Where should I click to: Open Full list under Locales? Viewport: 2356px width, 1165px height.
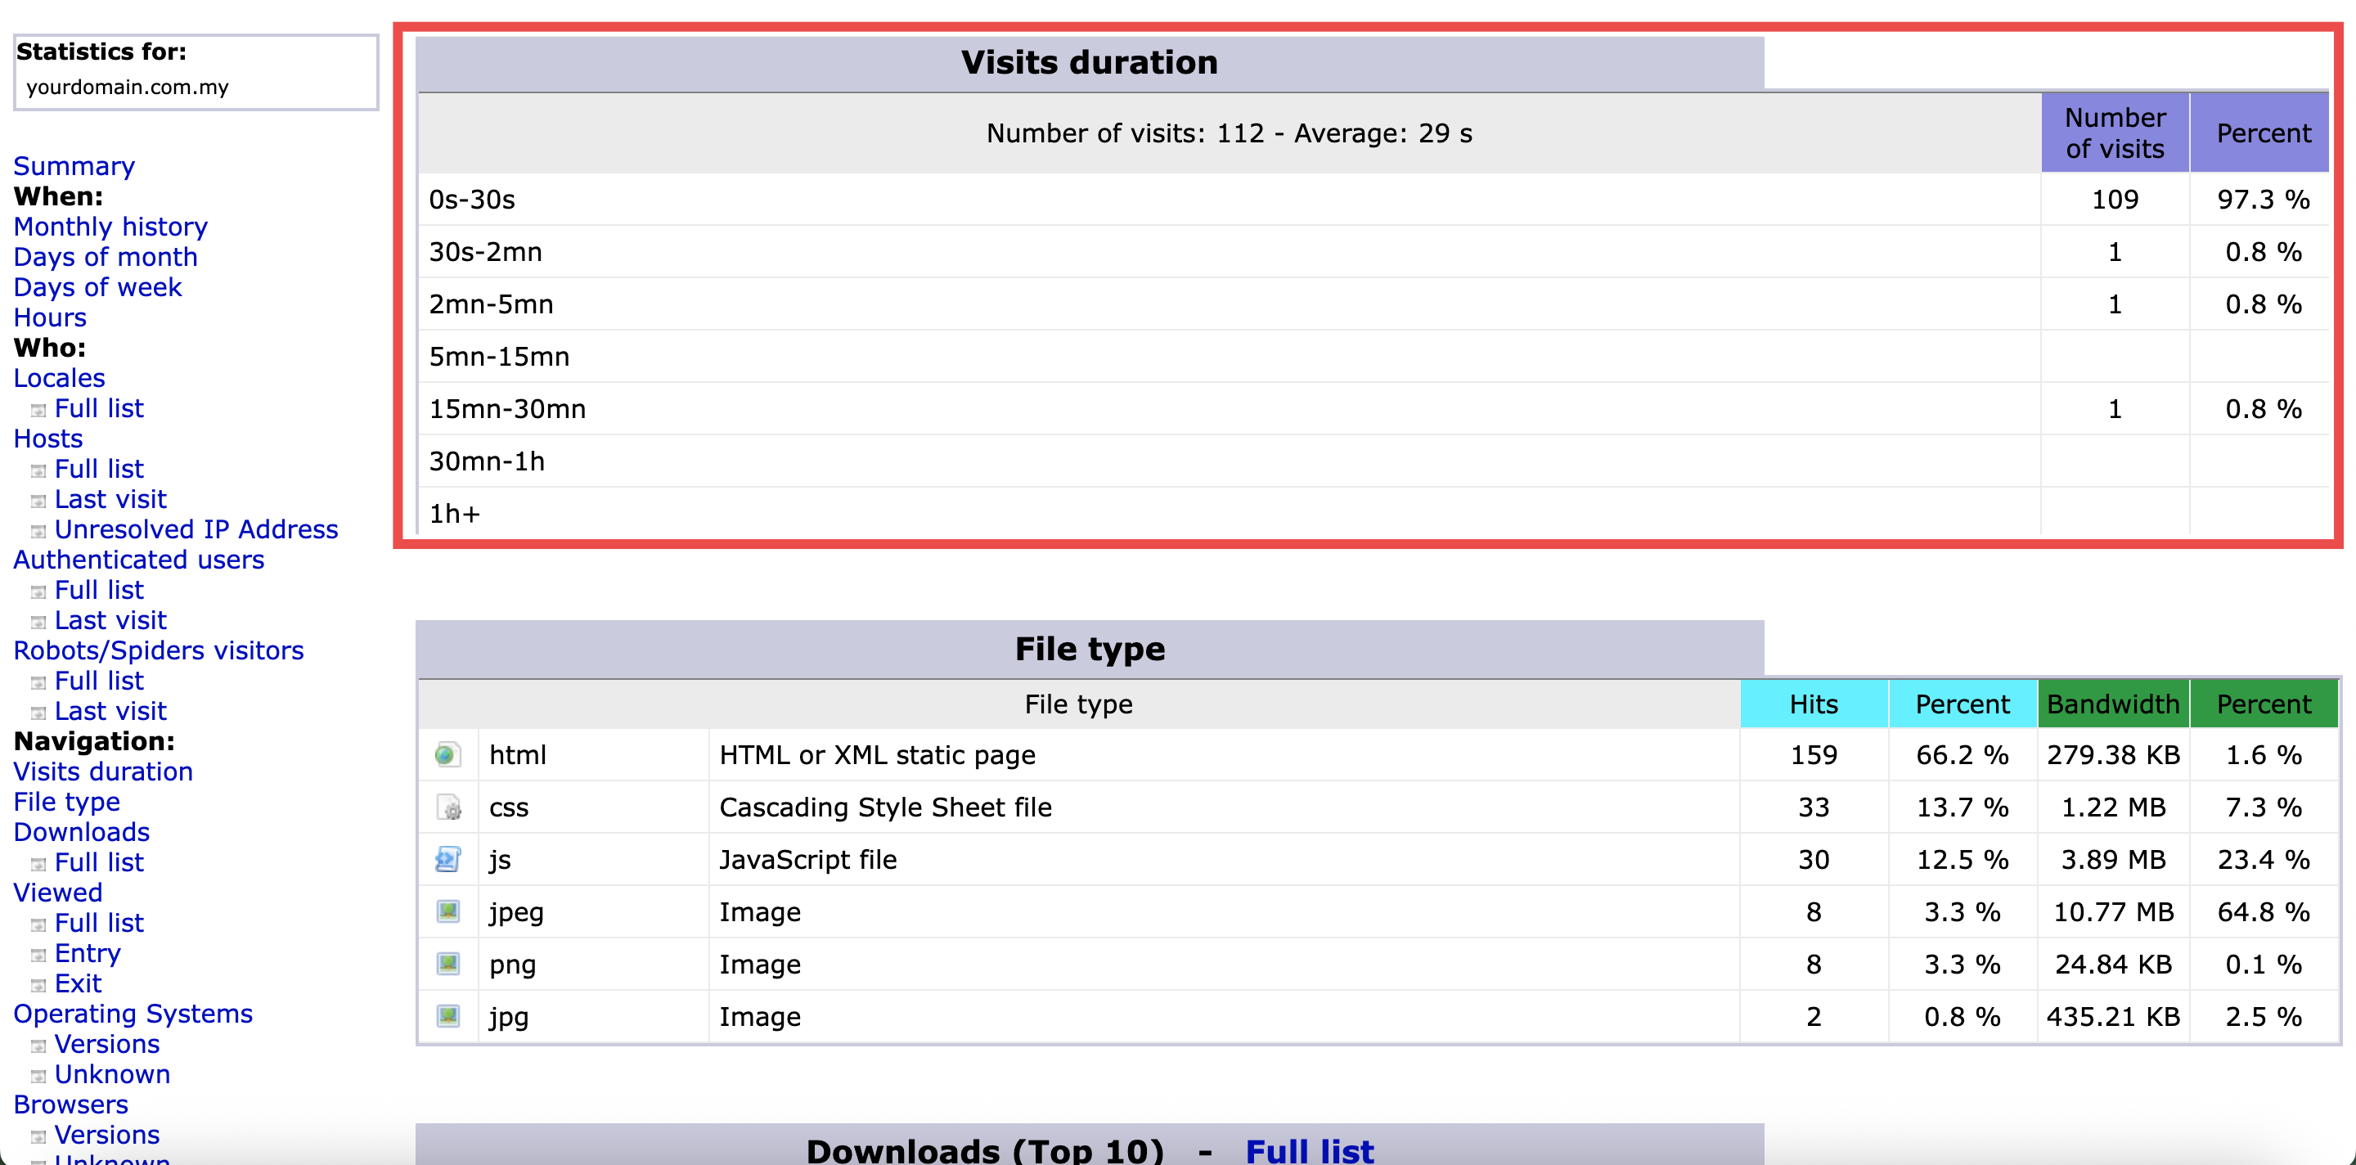(x=99, y=409)
